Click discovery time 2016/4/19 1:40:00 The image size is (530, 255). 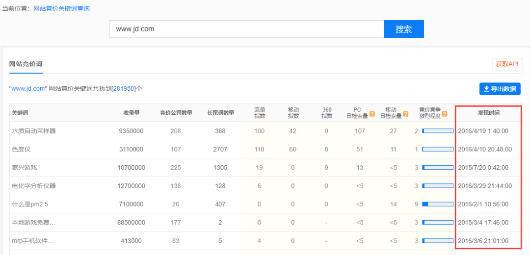click(483, 131)
